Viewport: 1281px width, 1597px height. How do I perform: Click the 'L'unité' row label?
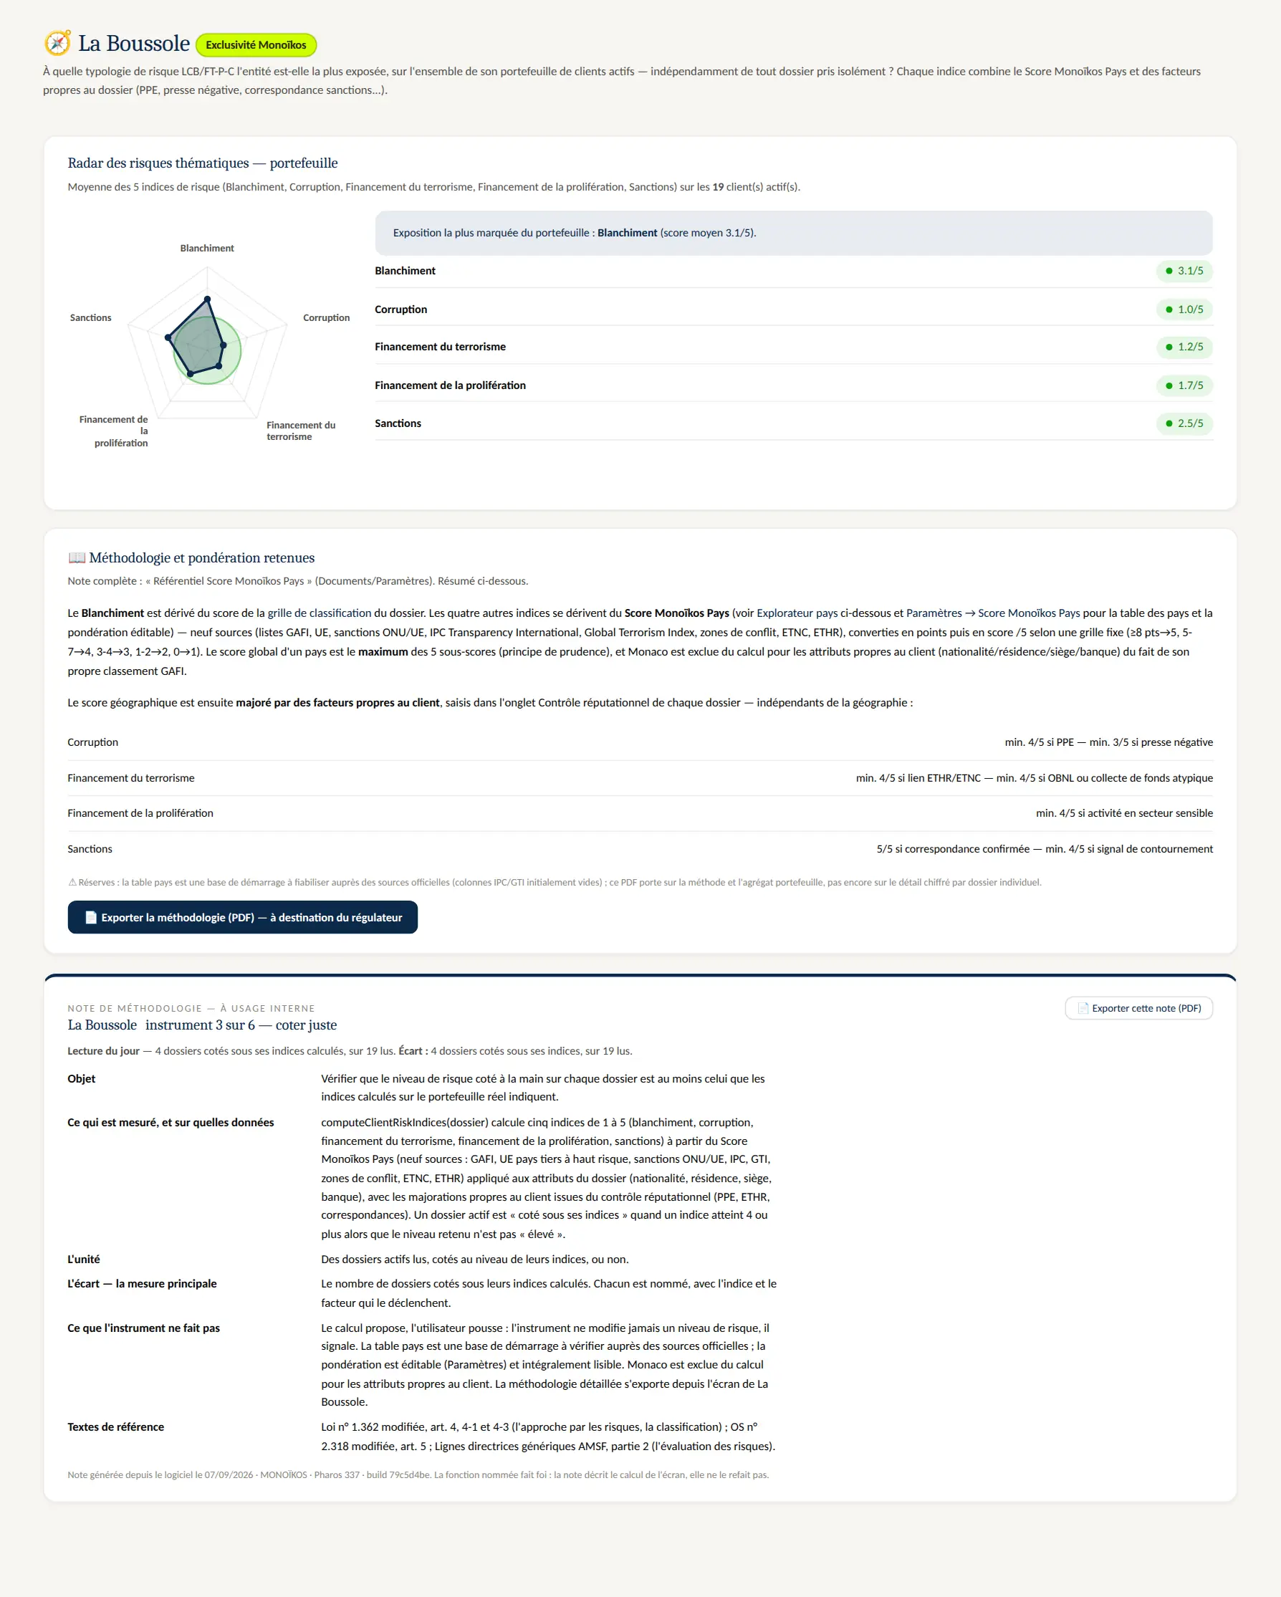(x=84, y=1260)
